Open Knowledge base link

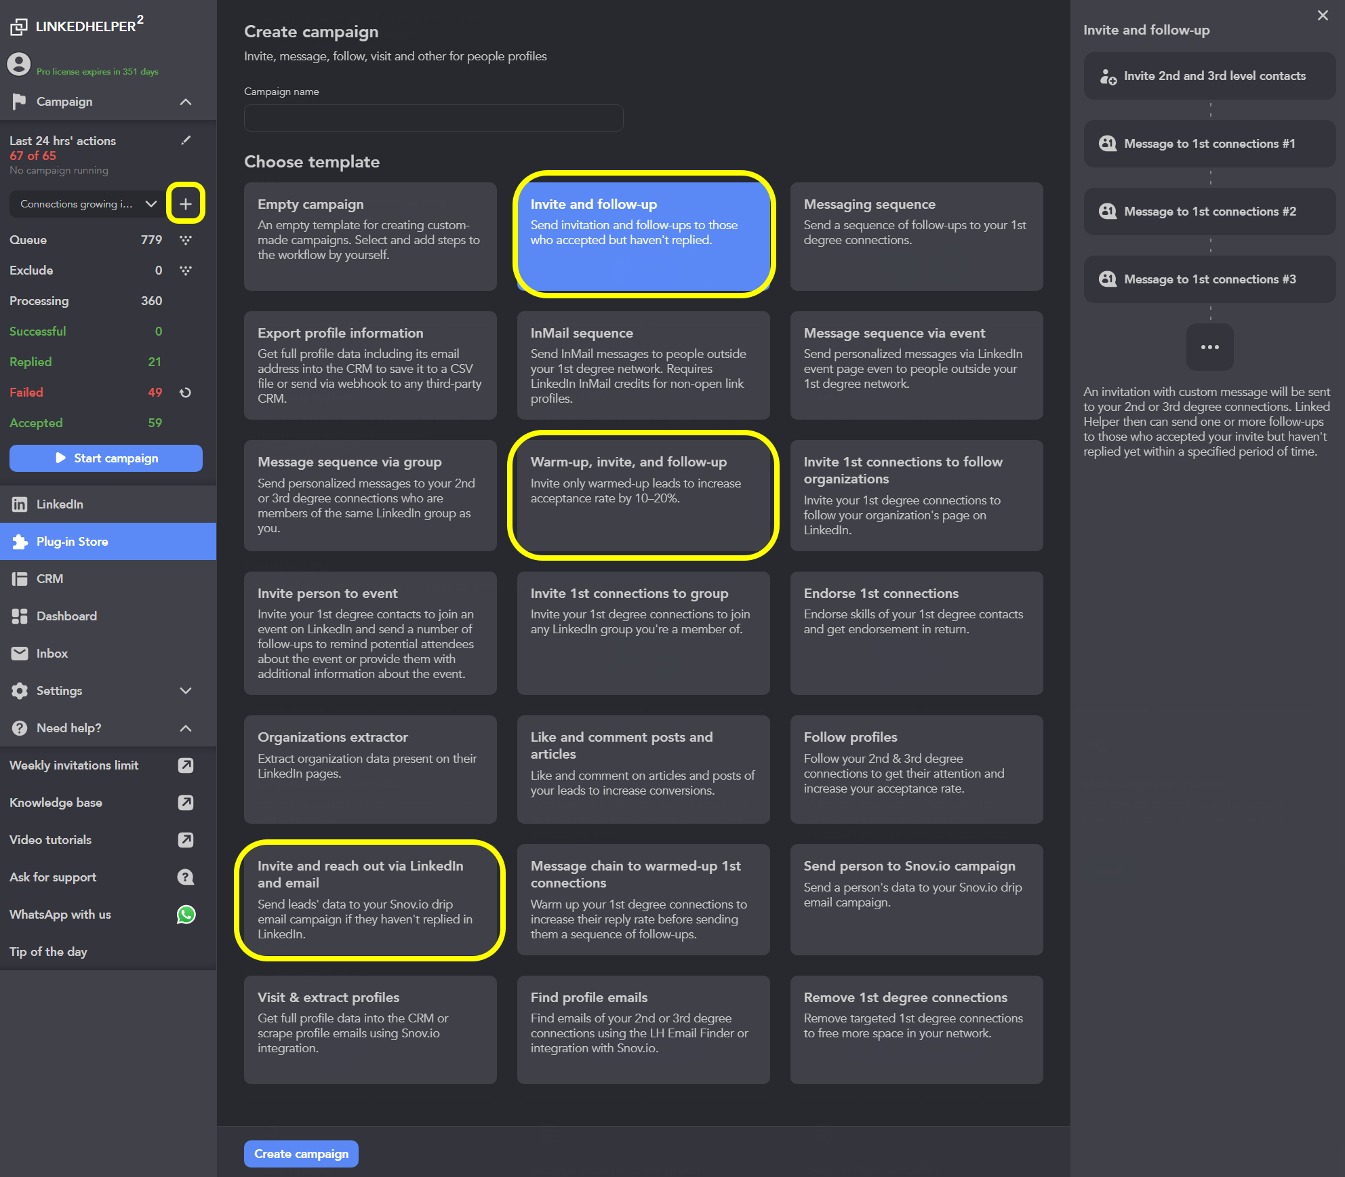pyautogui.click(x=56, y=803)
